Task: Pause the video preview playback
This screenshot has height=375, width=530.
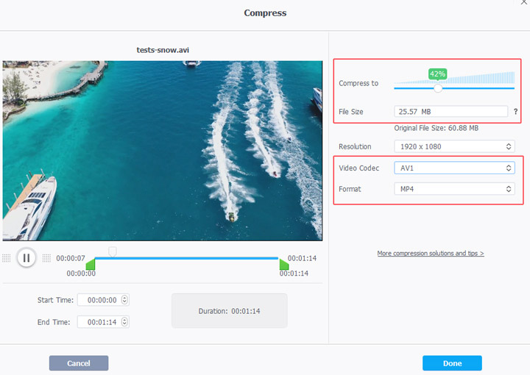Action: coord(26,258)
